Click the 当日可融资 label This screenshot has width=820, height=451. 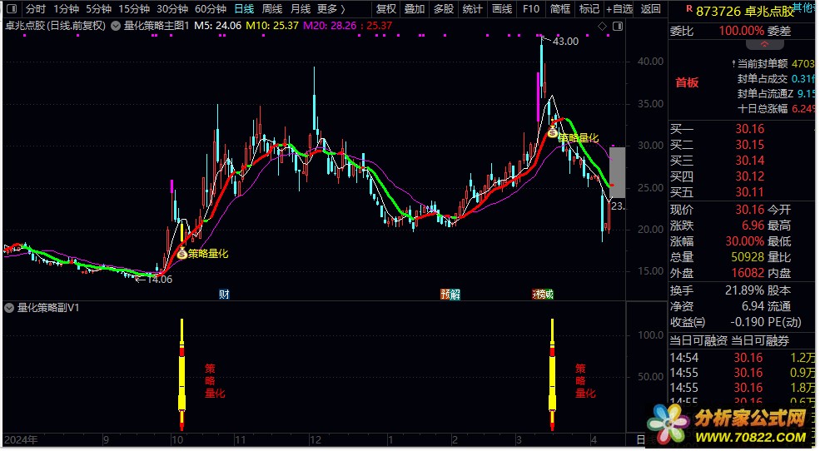click(698, 341)
